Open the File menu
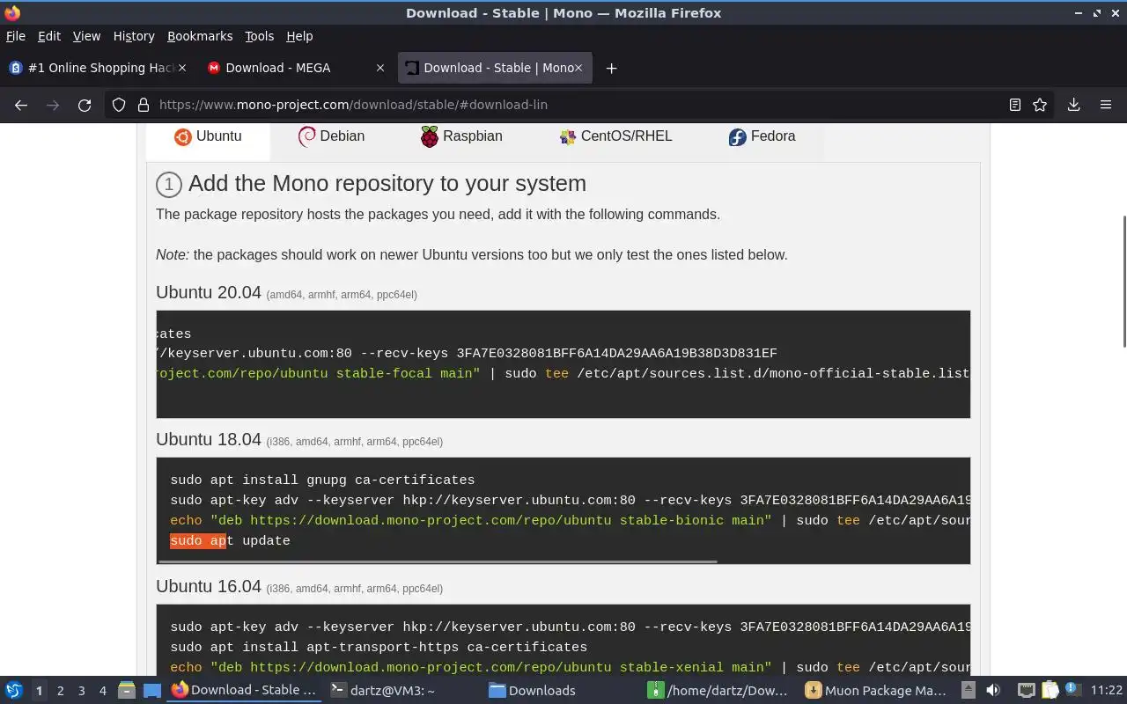 16,36
